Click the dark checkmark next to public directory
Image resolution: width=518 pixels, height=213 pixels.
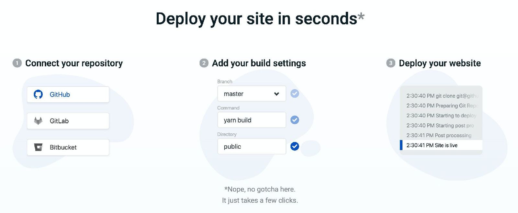(x=294, y=146)
